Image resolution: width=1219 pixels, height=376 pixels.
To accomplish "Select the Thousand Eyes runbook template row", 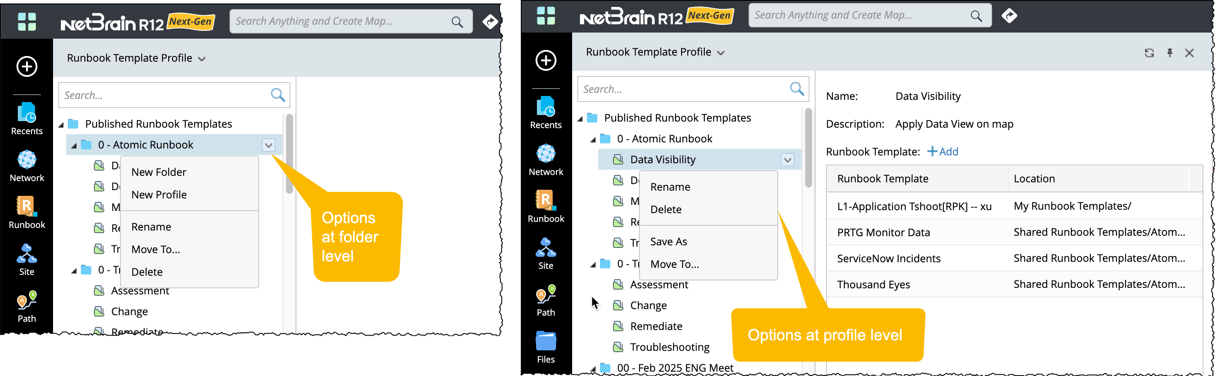I will pos(873,284).
